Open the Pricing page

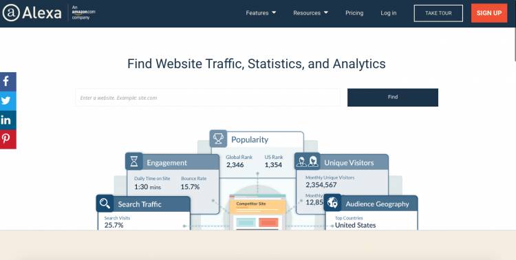point(354,13)
